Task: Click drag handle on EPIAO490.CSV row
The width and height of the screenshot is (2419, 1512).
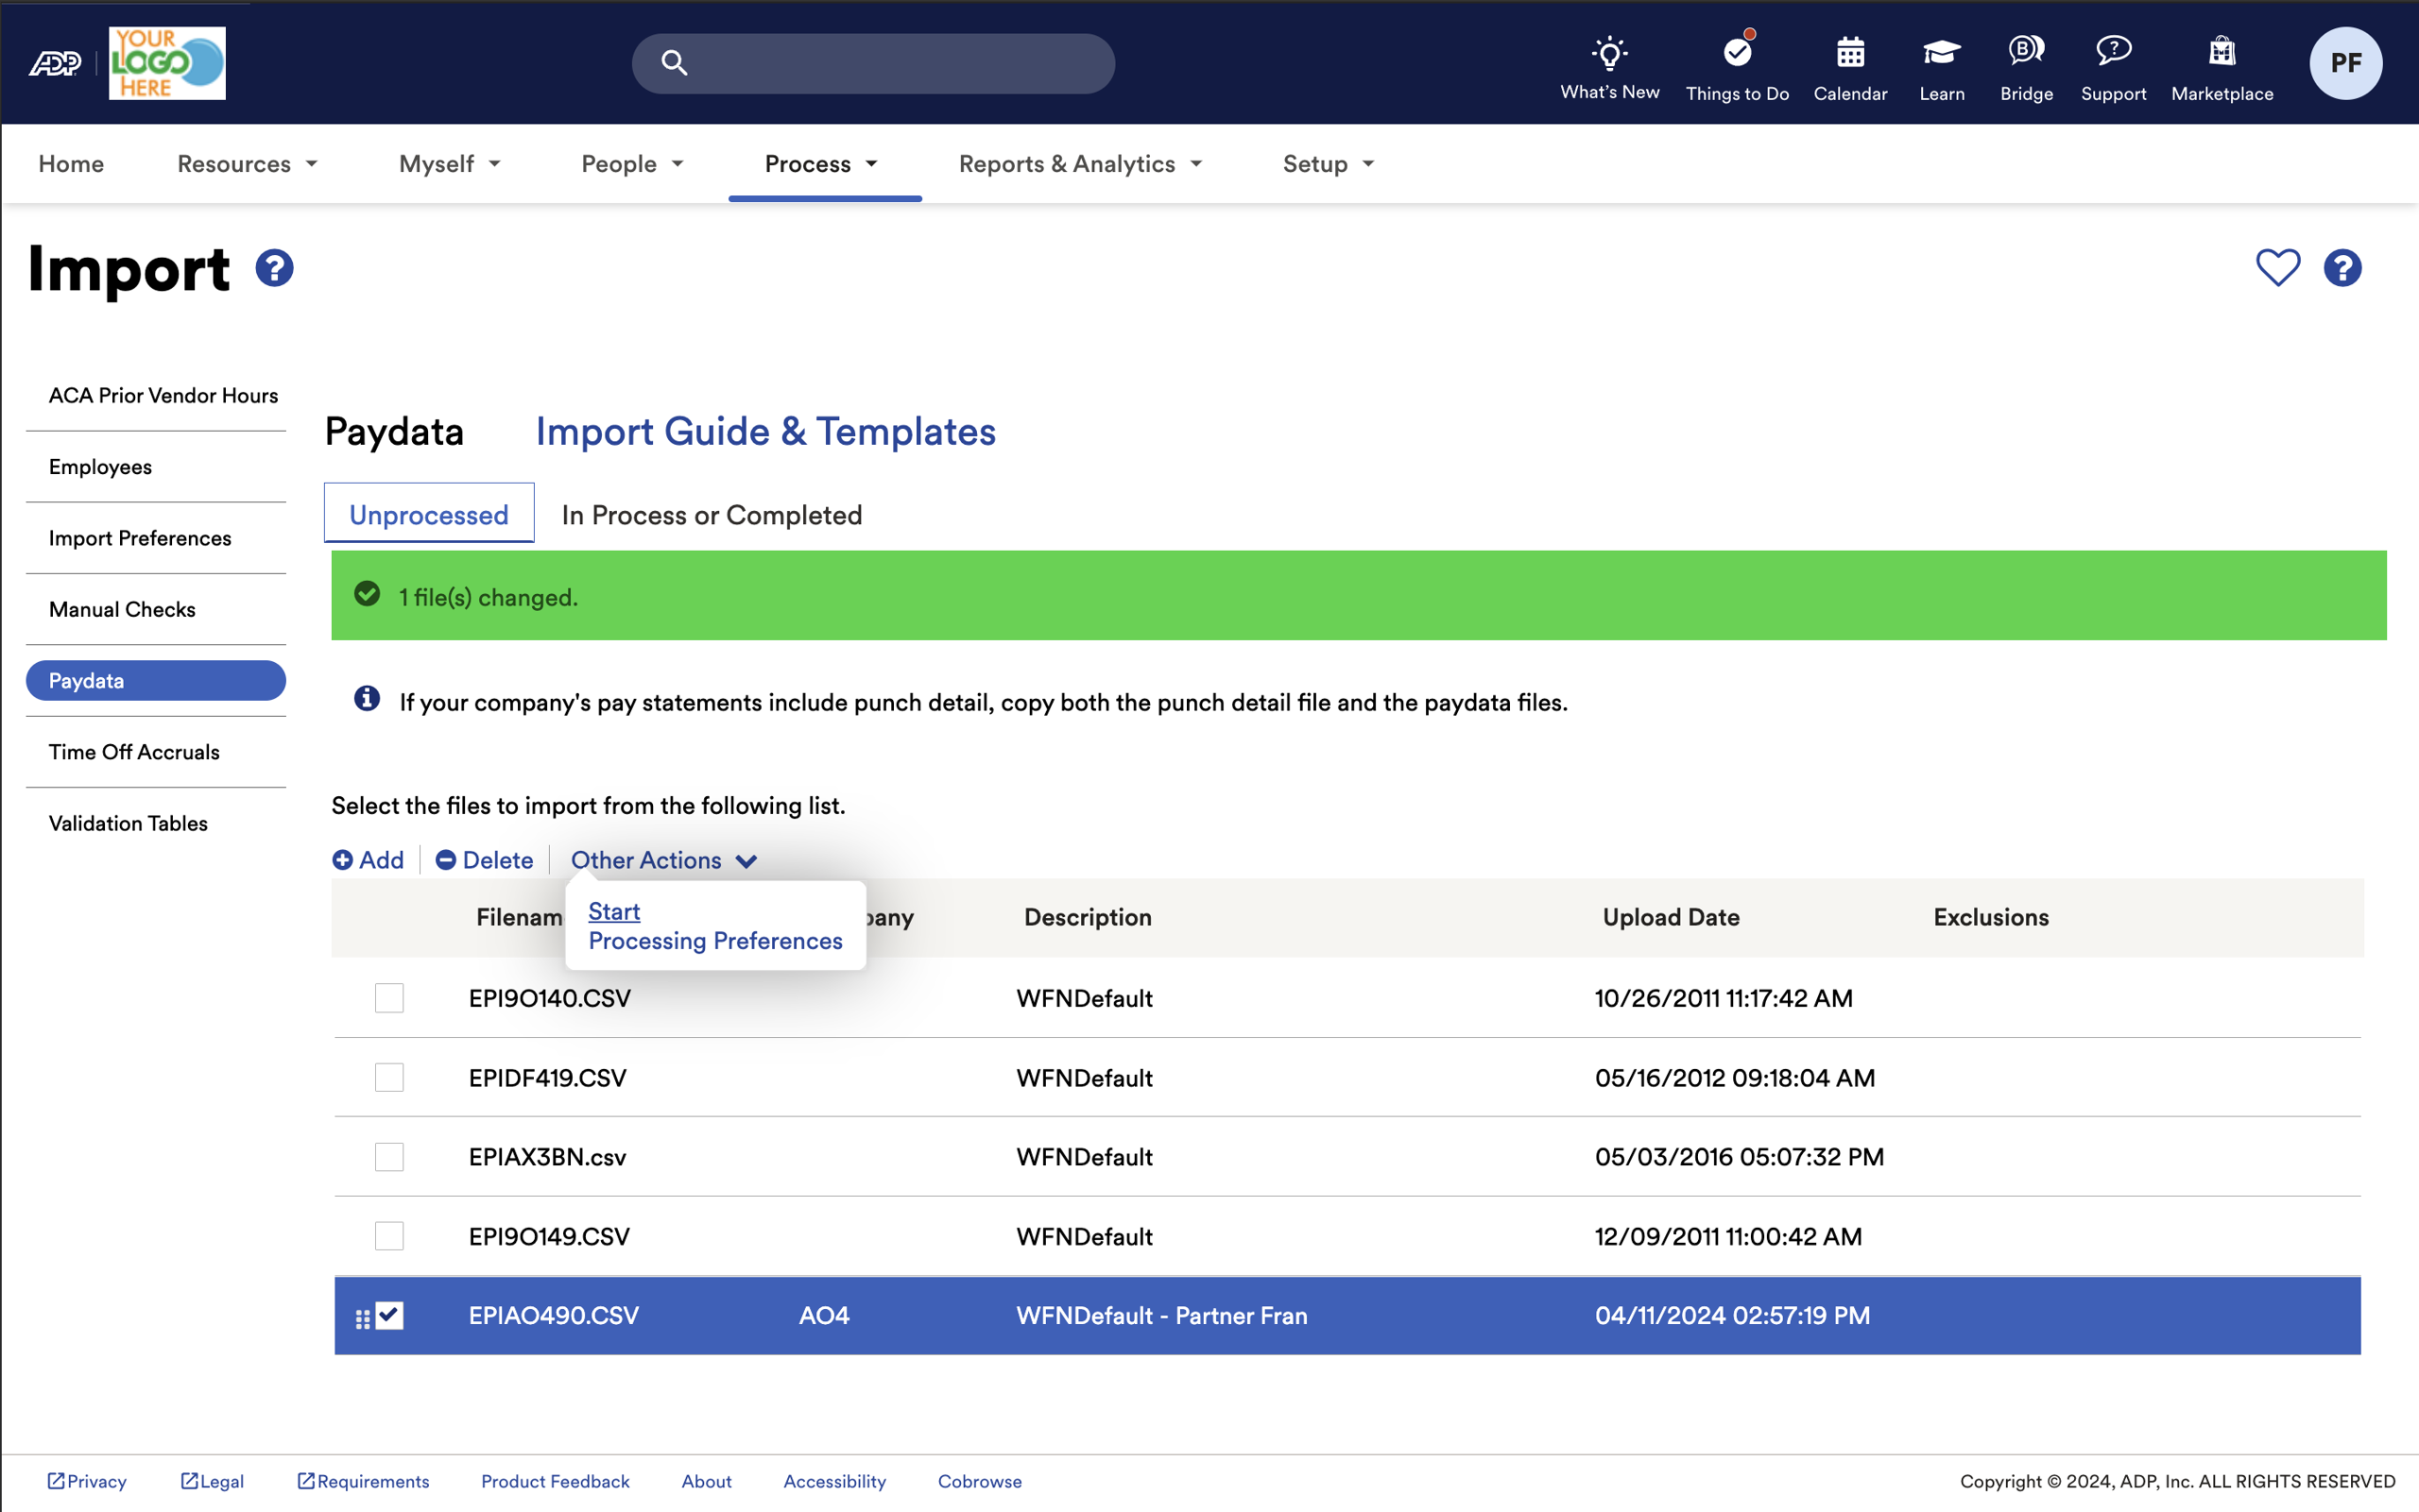Action: 362,1319
